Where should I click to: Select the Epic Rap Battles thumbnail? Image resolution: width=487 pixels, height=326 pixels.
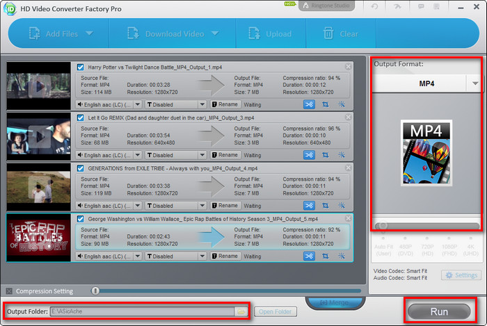(39, 238)
